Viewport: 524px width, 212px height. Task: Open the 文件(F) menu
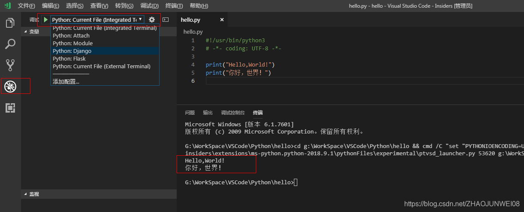click(x=27, y=6)
